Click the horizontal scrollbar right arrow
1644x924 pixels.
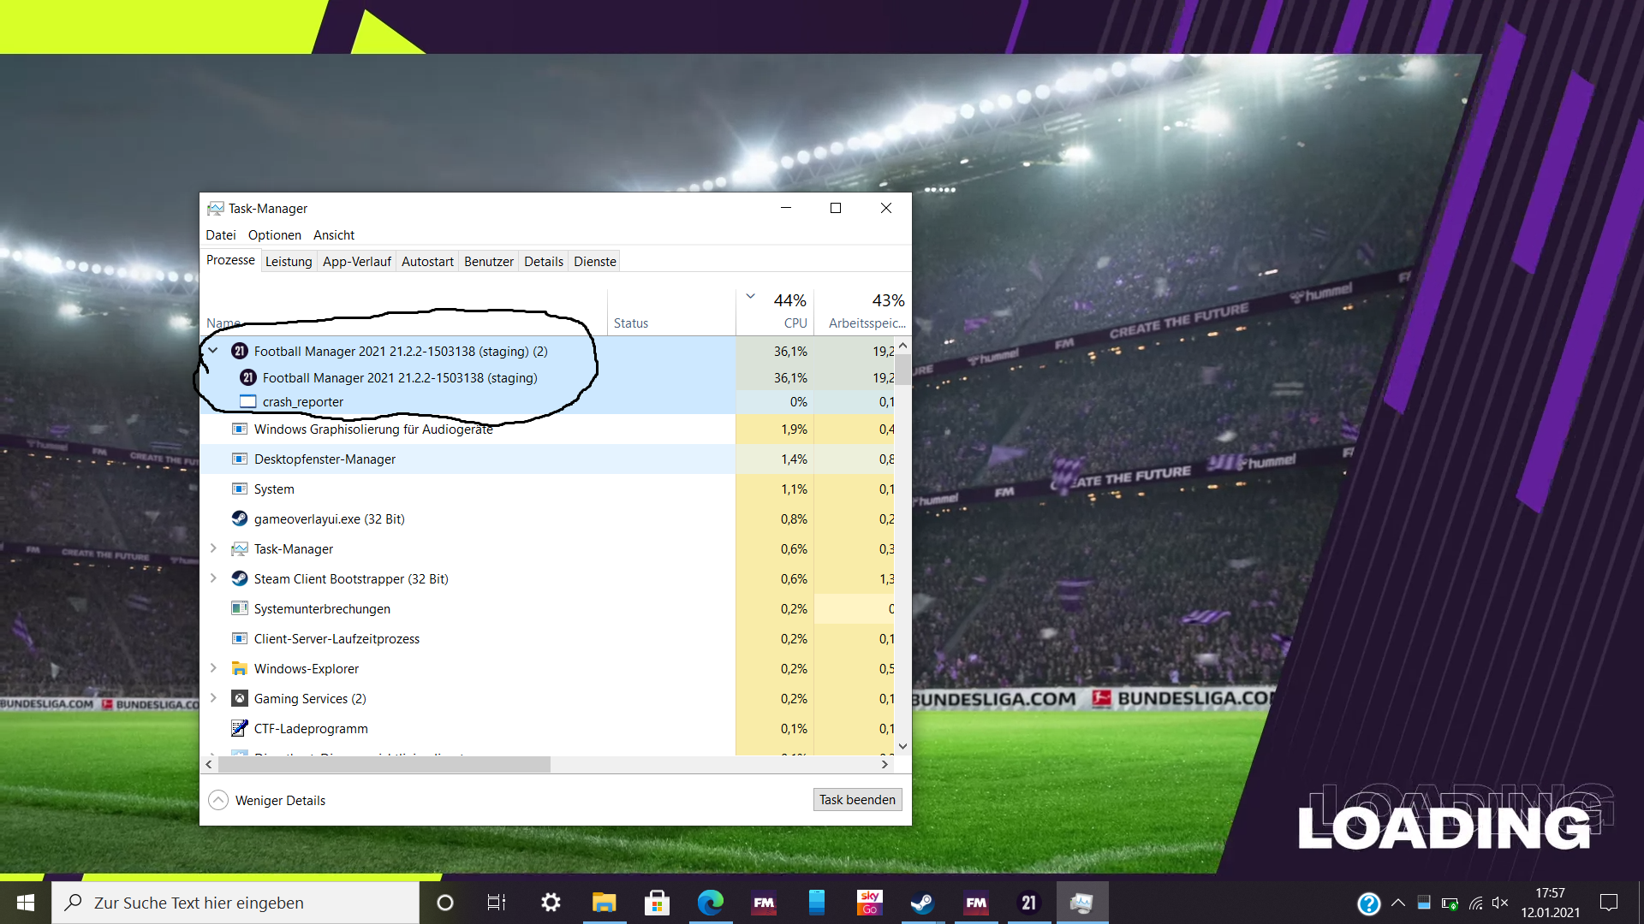pos(885,764)
